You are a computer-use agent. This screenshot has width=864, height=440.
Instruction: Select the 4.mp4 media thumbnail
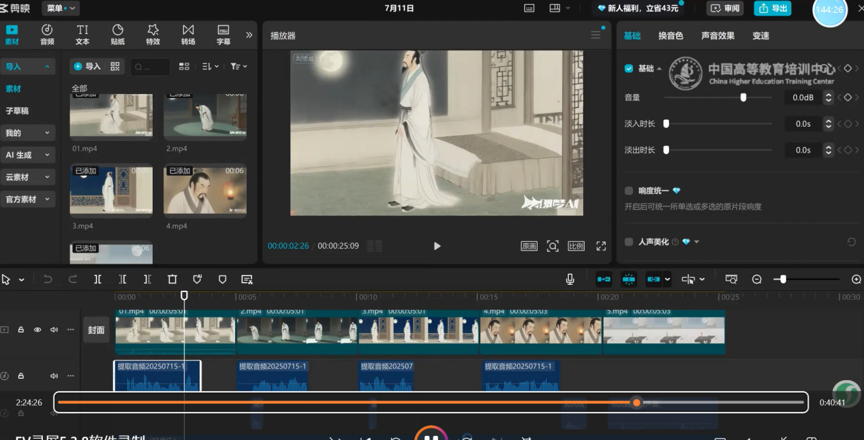point(205,191)
